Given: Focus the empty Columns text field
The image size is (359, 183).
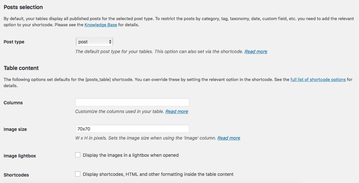Looking at the screenshot, I should point(132,102).
